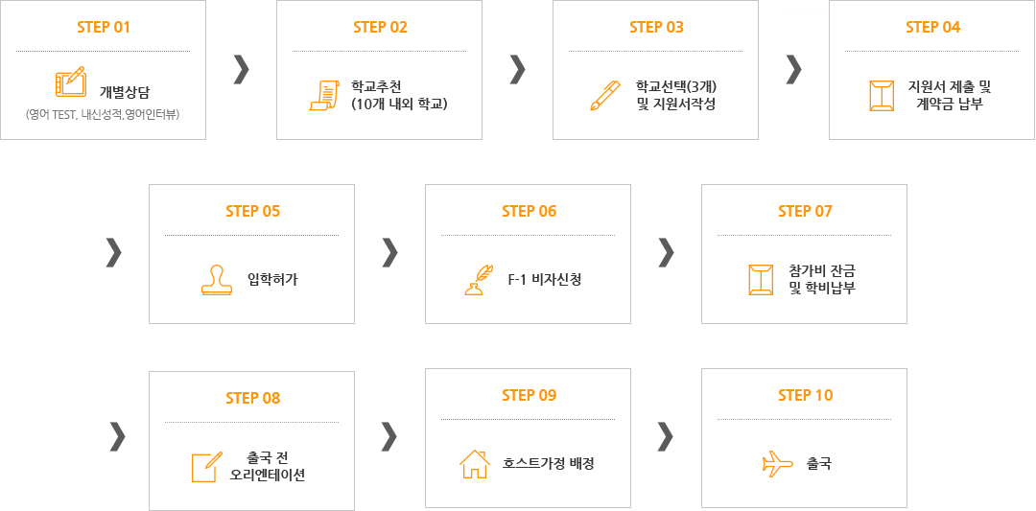1036x511 pixels.
Task: Click the quill and inkwell icon in STEP 06
Action: [479, 280]
